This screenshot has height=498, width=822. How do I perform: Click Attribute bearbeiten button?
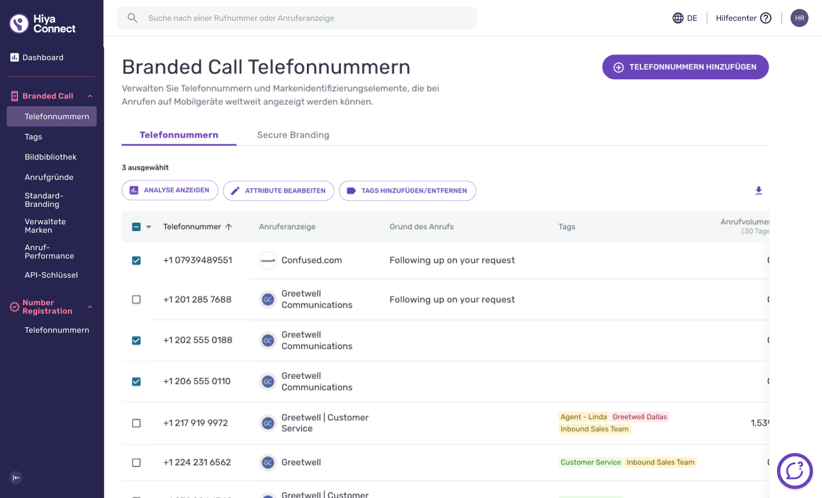click(x=278, y=191)
